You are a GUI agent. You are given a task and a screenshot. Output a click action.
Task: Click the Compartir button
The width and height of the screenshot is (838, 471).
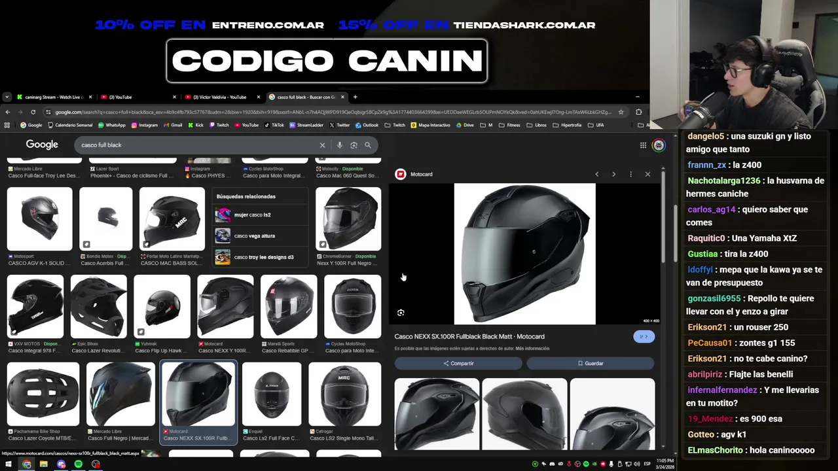(x=458, y=363)
